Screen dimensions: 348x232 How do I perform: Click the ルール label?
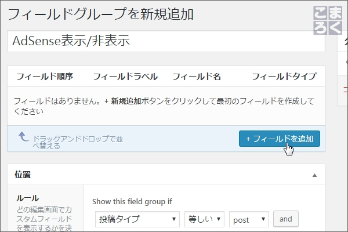pyautogui.click(x=27, y=198)
